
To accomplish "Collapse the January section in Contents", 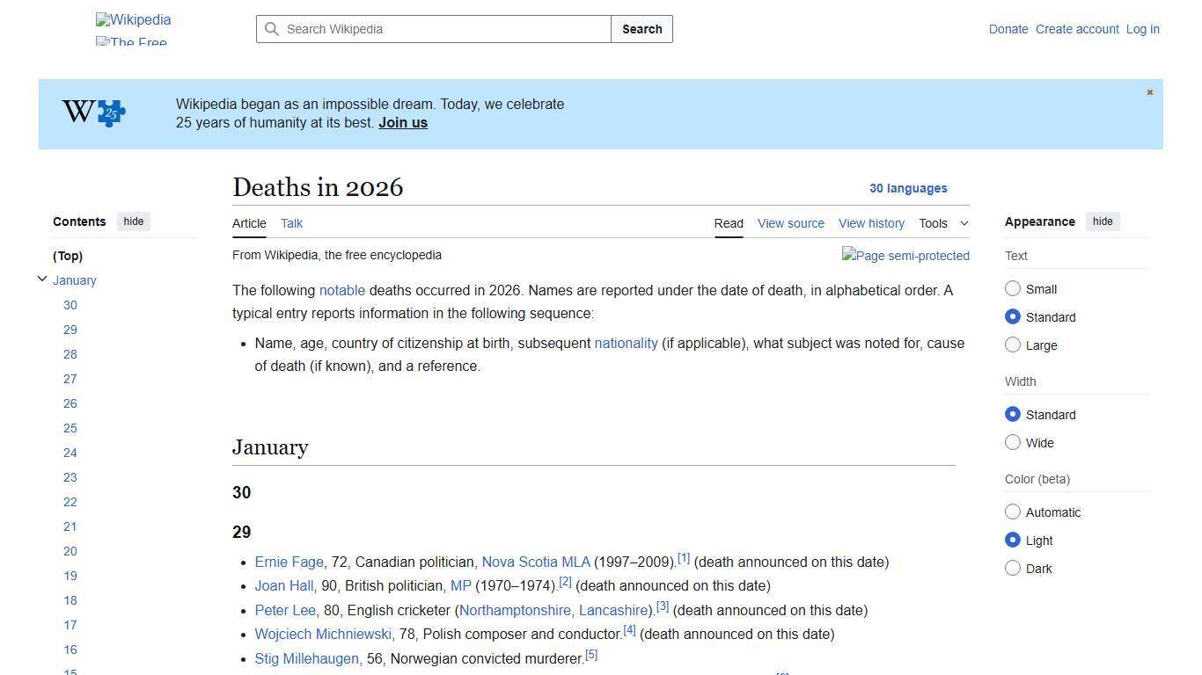I will [x=42, y=278].
